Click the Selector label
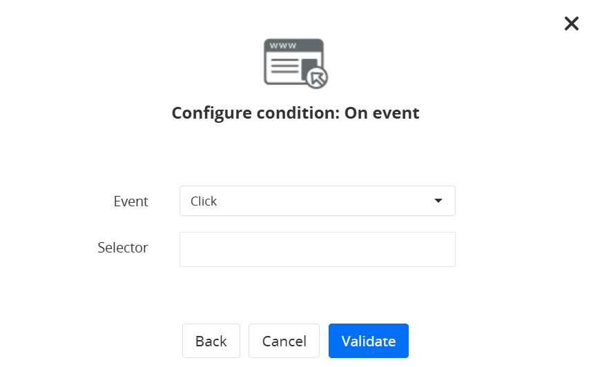The image size is (591, 367). (x=123, y=247)
